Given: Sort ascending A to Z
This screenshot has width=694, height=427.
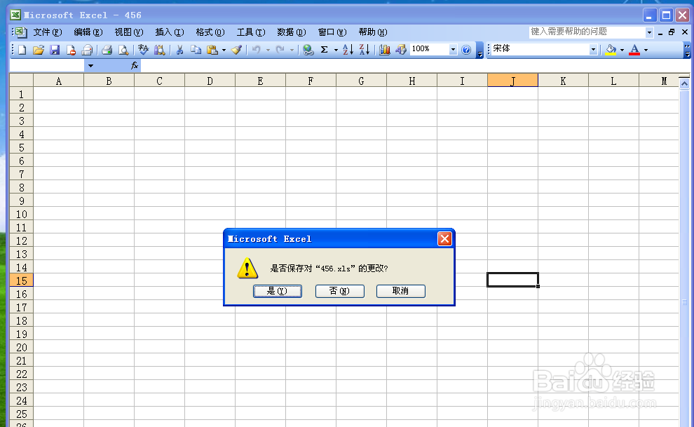Looking at the screenshot, I should 348,50.
